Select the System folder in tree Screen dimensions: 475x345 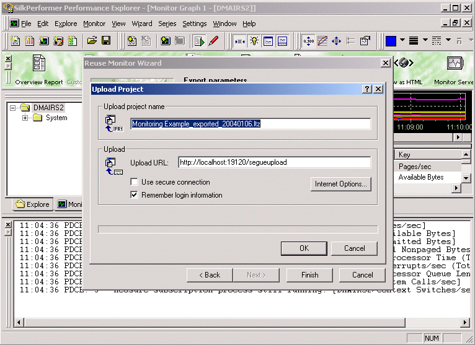56,118
